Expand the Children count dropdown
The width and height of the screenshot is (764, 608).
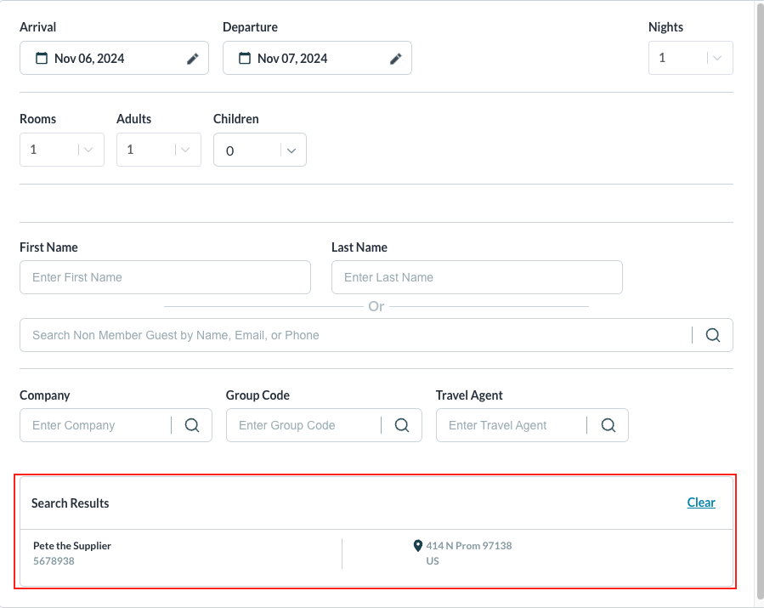click(x=291, y=151)
